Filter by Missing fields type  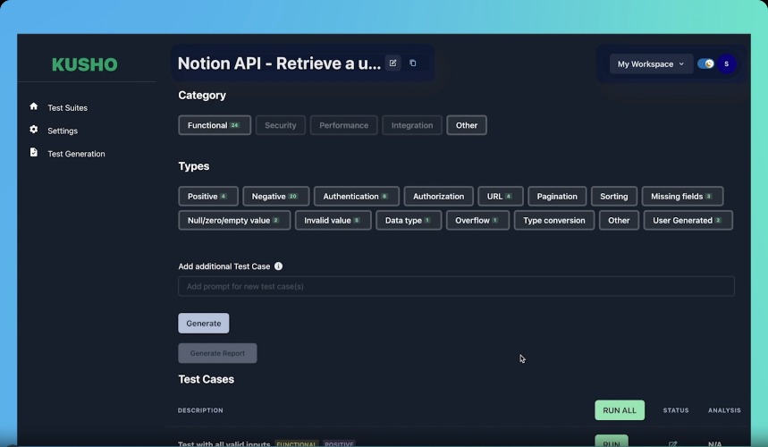tap(682, 197)
